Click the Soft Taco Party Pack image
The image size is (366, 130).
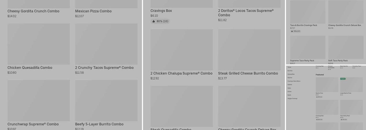click(346, 47)
